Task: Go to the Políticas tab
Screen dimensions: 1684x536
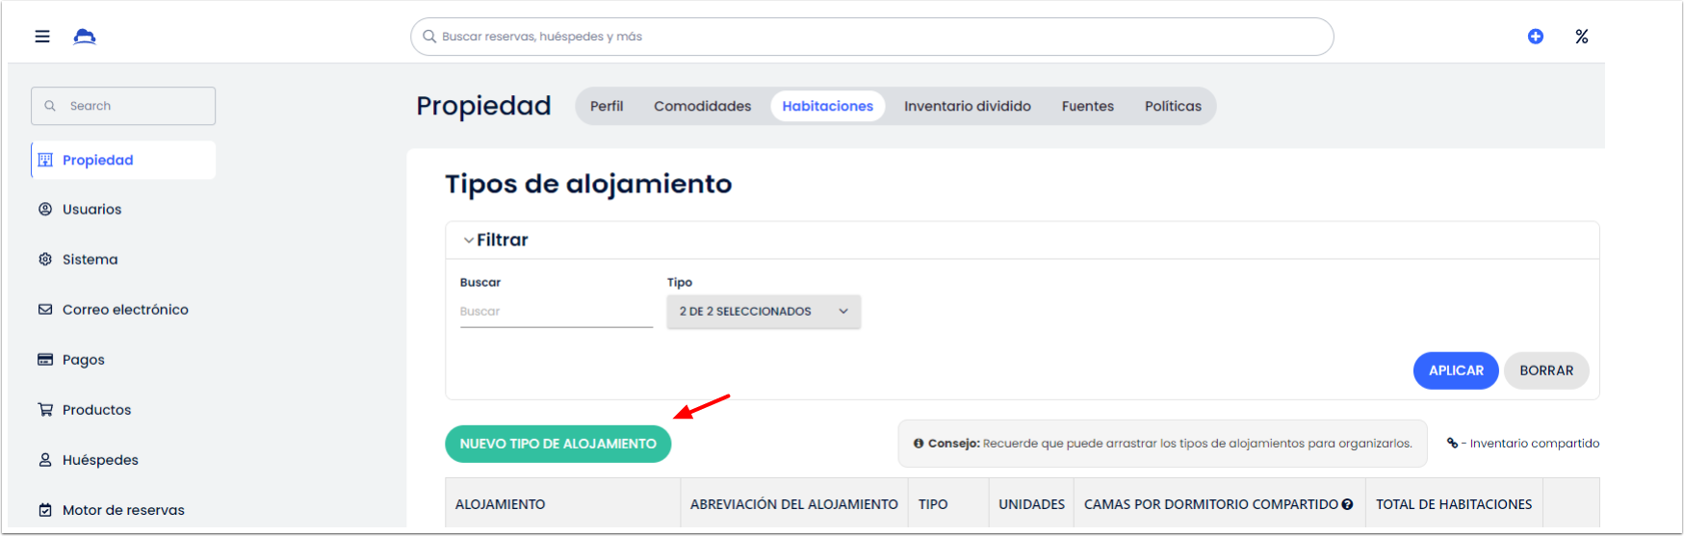Action: point(1173,106)
